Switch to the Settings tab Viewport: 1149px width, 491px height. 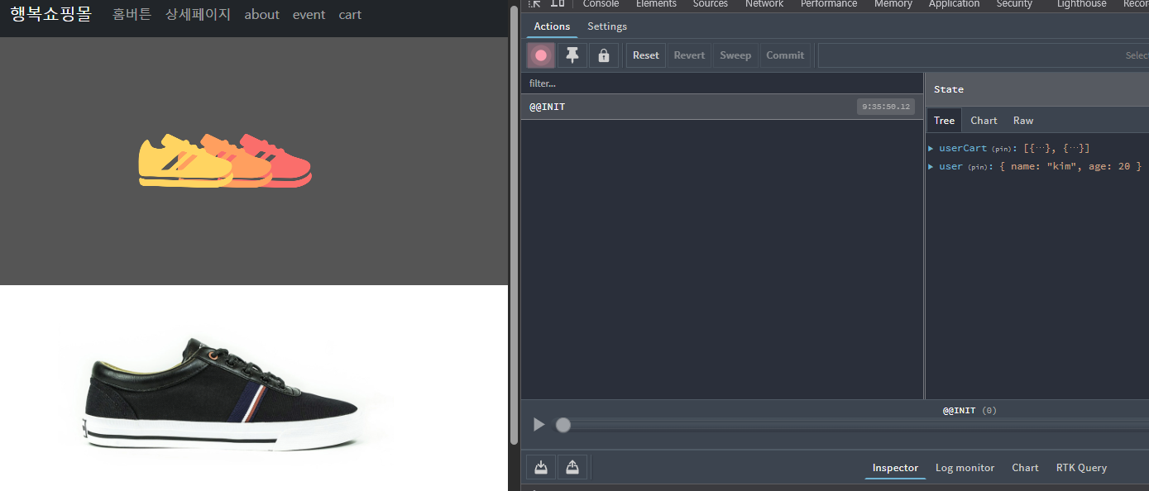tap(607, 26)
